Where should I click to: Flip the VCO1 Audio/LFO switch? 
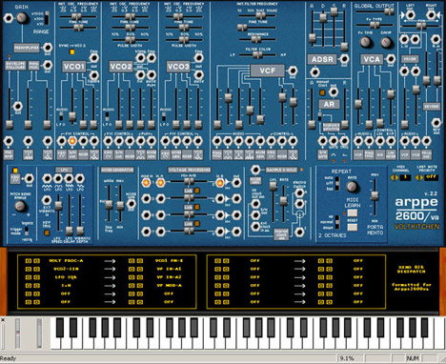click(62, 115)
